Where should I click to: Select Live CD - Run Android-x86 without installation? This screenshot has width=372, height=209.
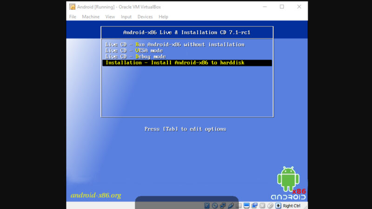click(x=187, y=45)
